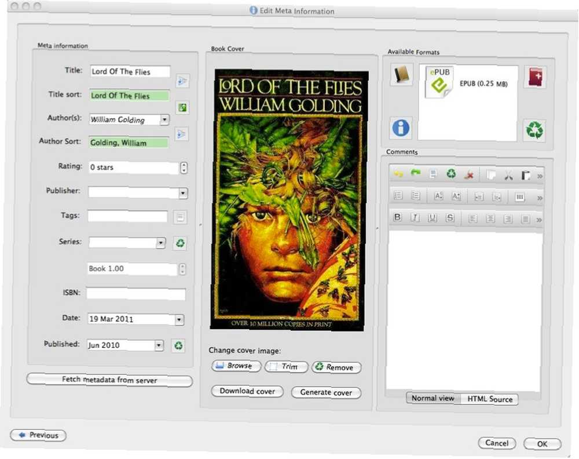
Task: Adjust the Rating stars stepper
Action: click(x=184, y=168)
